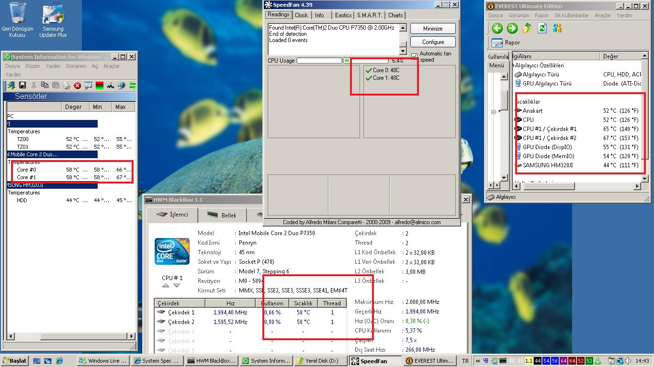The width and height of the screenshot is (654, 367).
Task: Go back with EVEREST green left arrow
Action: coord(497,29)
